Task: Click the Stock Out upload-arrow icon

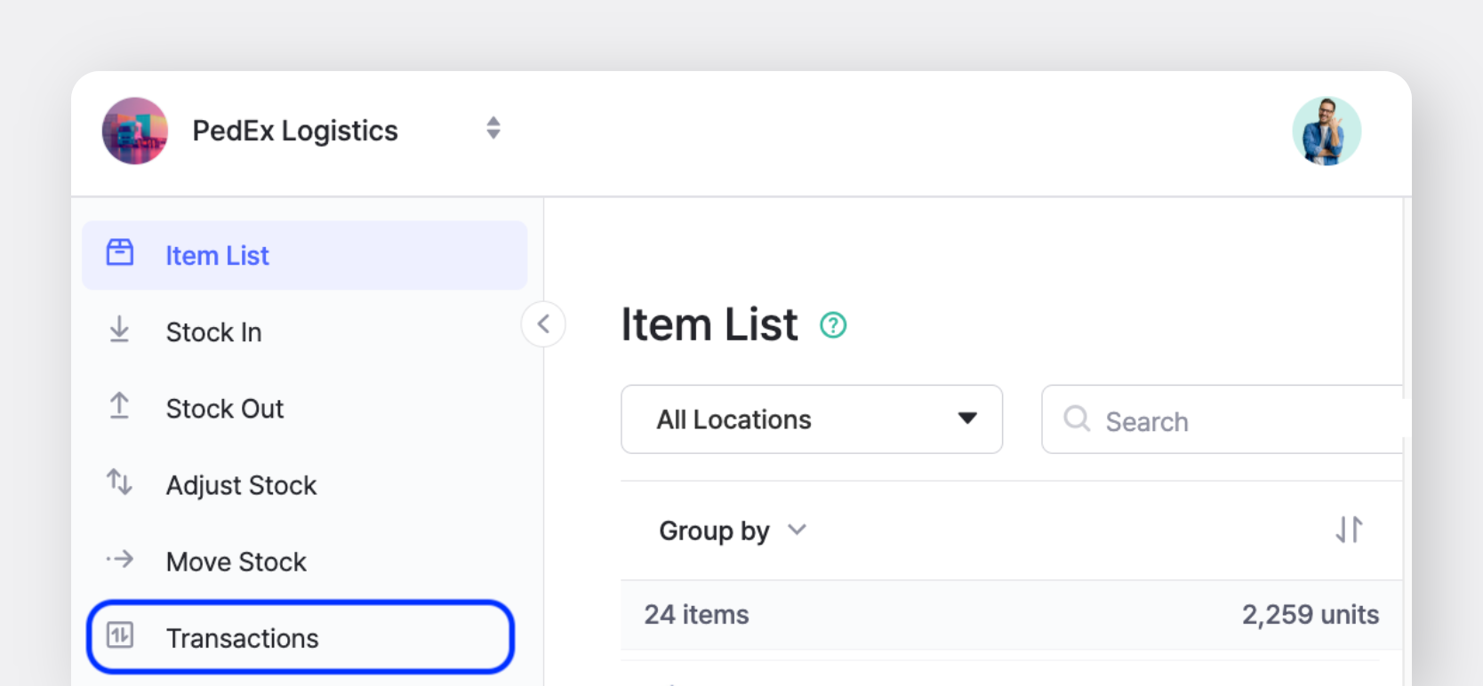Action: click(119, 407)
